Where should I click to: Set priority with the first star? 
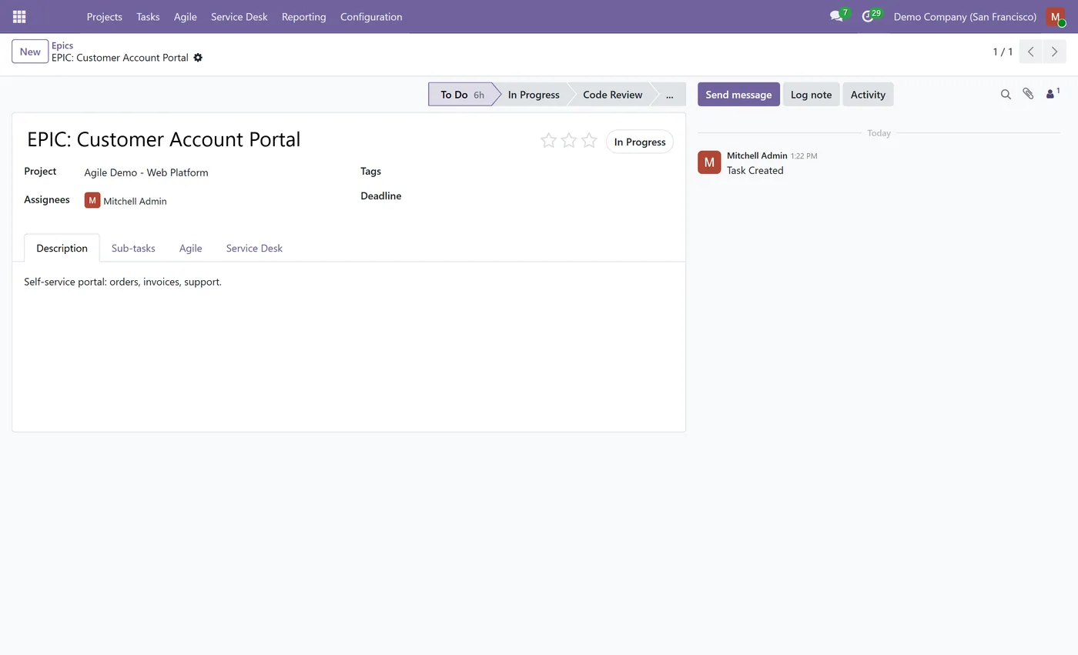(548, 140)
